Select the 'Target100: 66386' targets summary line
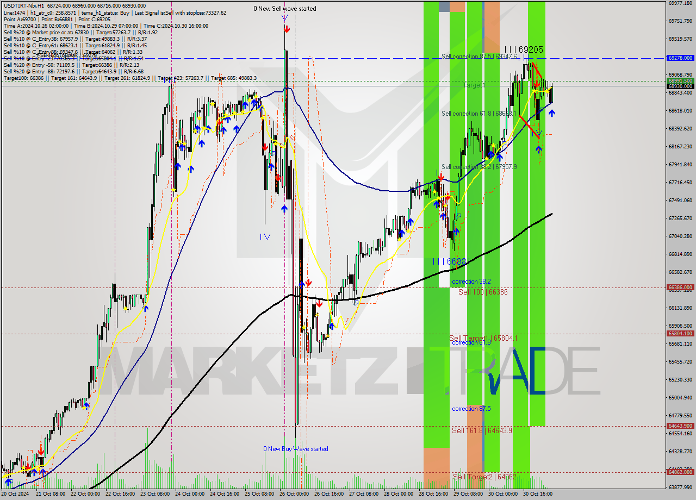This screenshot has height=500, width=696. pyautogui.click(x=130, y=78)
